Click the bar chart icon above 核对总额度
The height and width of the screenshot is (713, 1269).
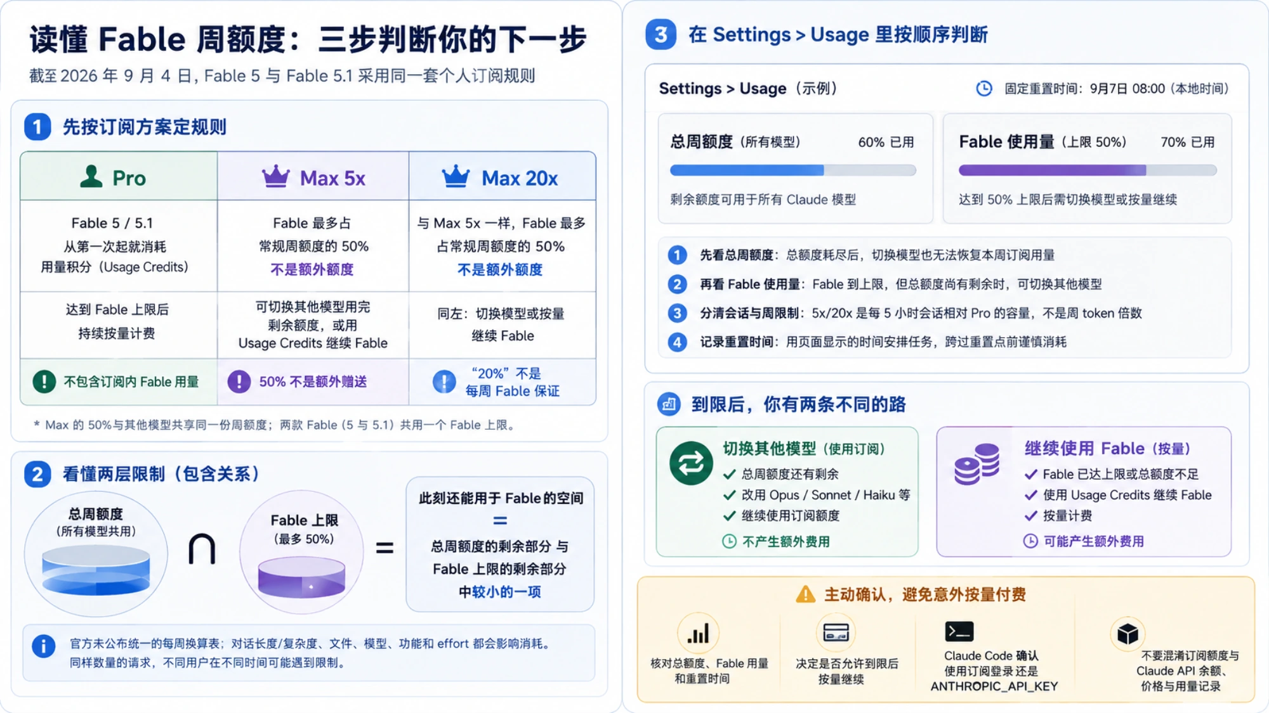[x=698, y=633]
